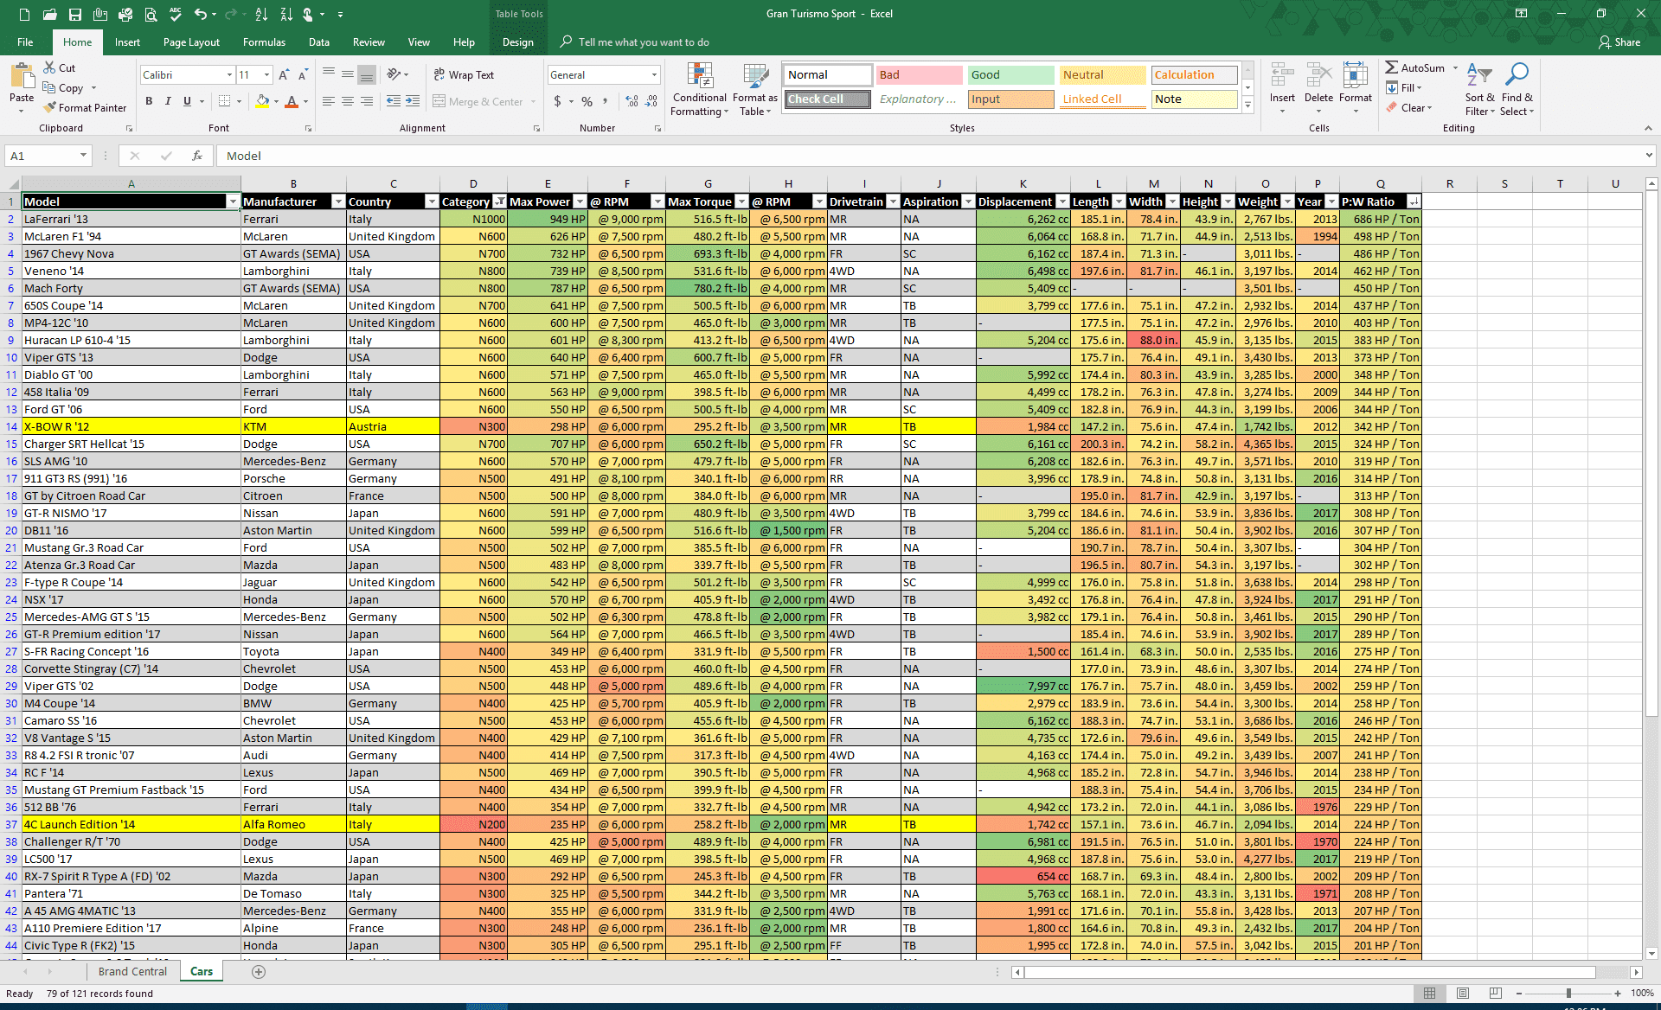Click the AutoSum button
Screen dimensions: 1661x1010
1415,67
